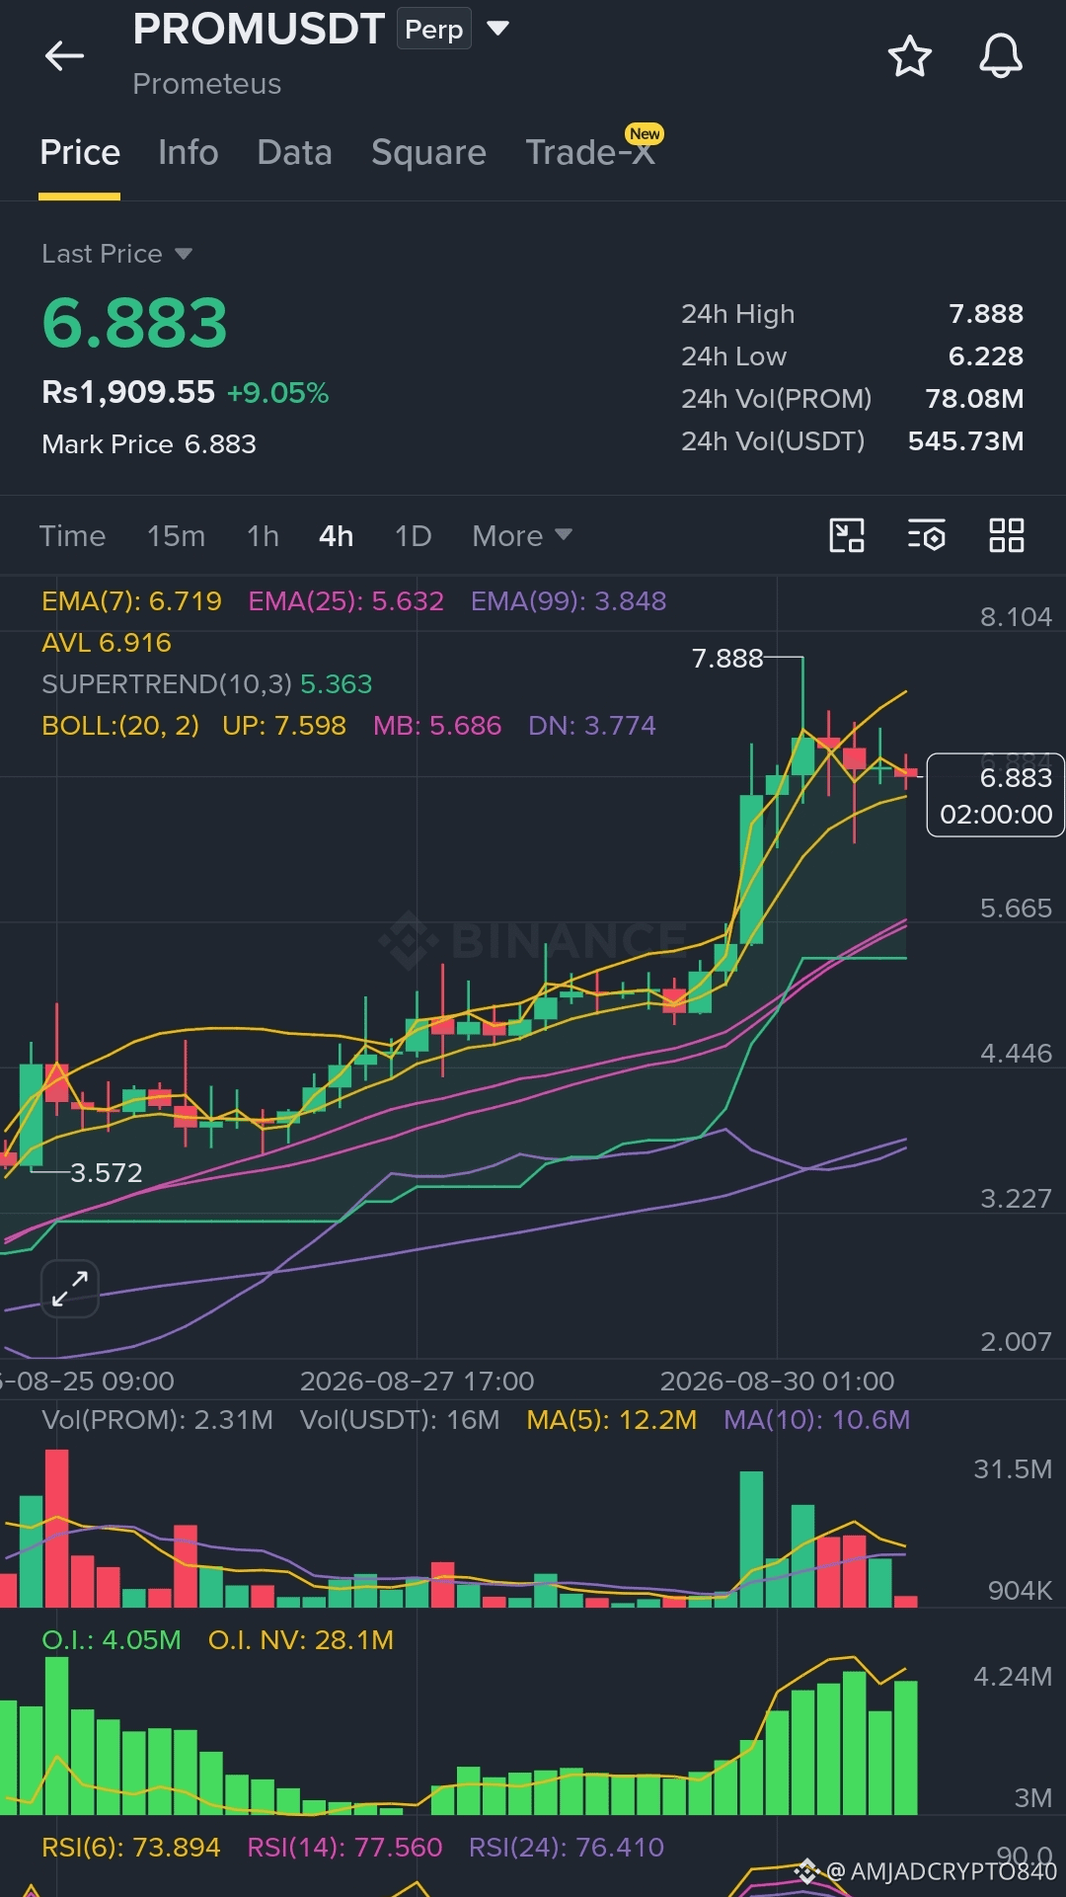
Task: Tap the EMA(99): 3.848 indicator label
Action: pyautogui.click(x=569, y=601)
